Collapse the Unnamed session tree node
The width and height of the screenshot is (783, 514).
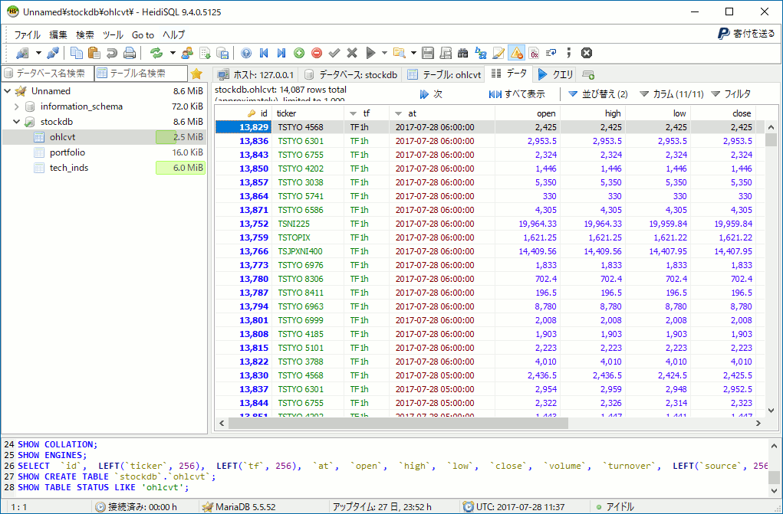8,91
